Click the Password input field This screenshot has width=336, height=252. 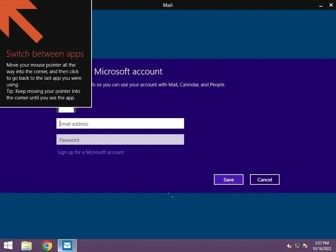pos(120,139)
